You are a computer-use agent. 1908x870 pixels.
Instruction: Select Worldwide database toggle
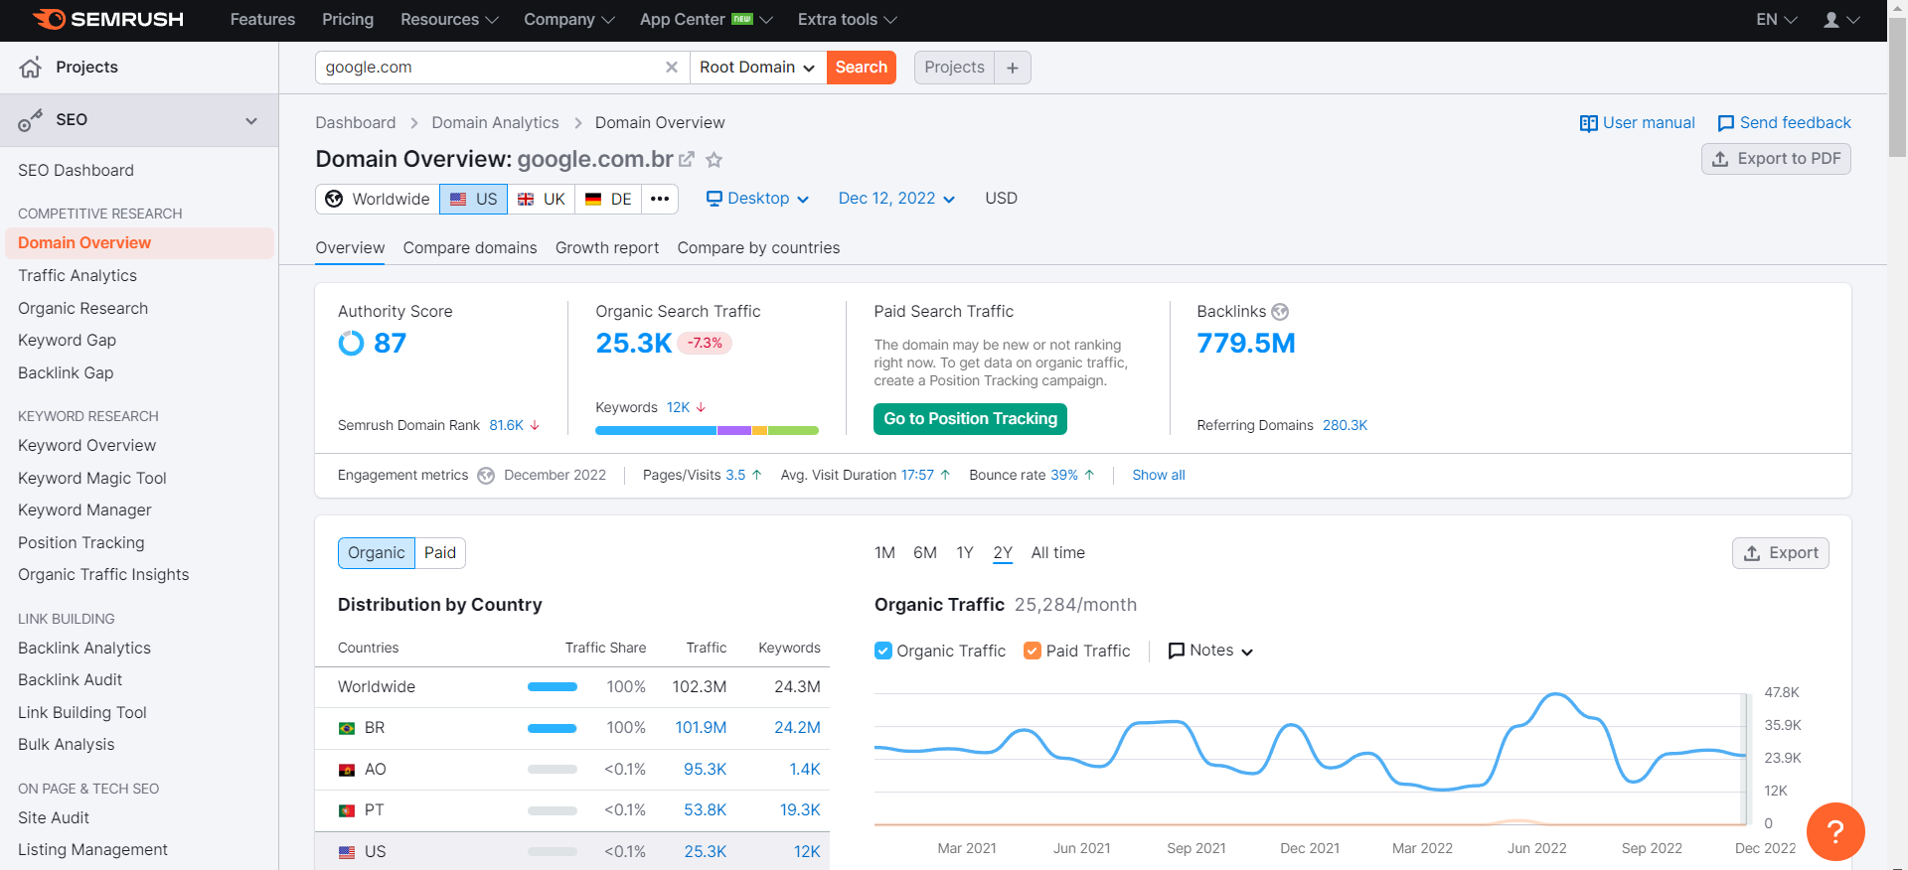378,199
